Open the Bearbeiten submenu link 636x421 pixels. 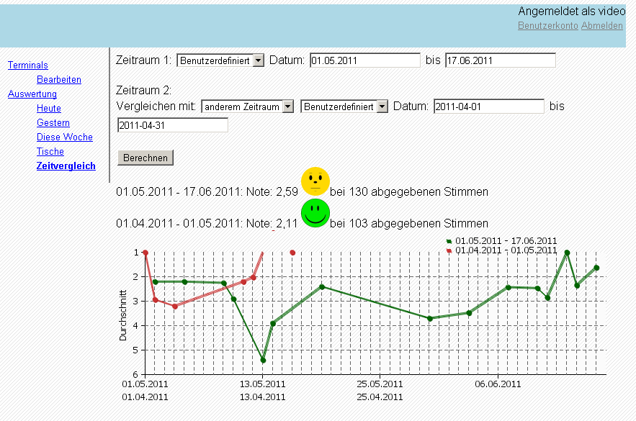(59, 79)
